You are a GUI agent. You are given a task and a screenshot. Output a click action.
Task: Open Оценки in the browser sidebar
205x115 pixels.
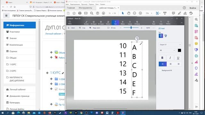coord(20,51)
